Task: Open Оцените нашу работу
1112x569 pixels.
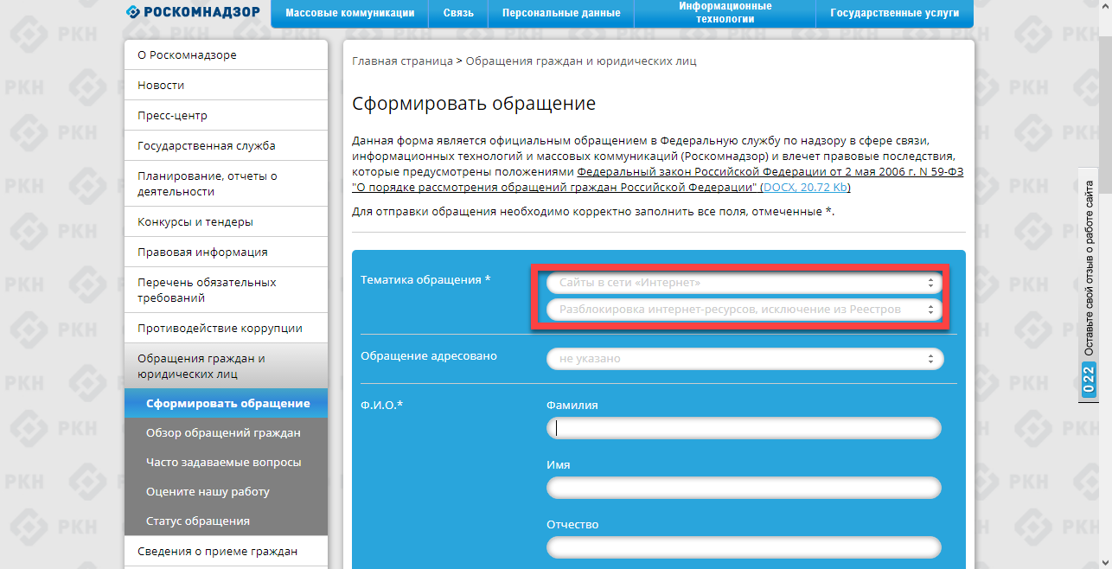Action: click(226, 492)
